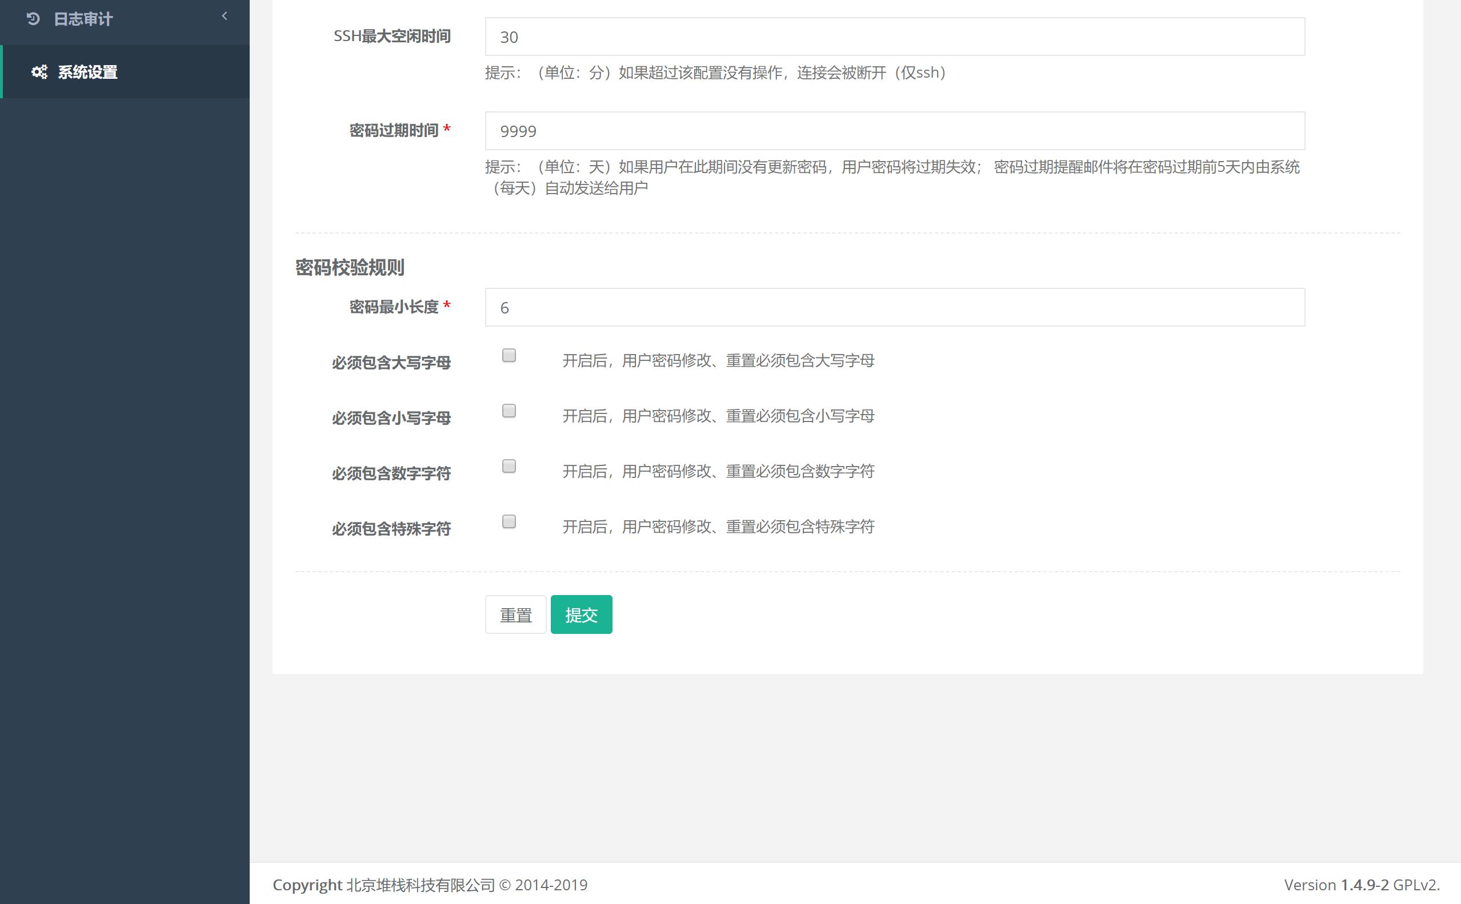1461x904 pixels.
Task: Click the special character rule description
Action: 718,527
